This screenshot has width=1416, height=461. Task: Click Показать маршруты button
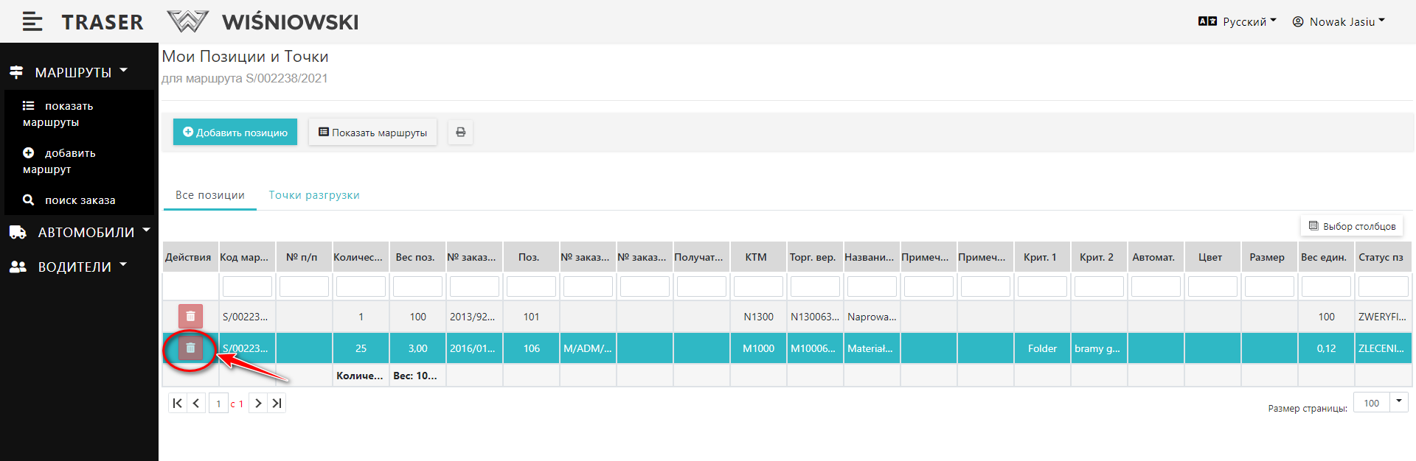(372, 133)
